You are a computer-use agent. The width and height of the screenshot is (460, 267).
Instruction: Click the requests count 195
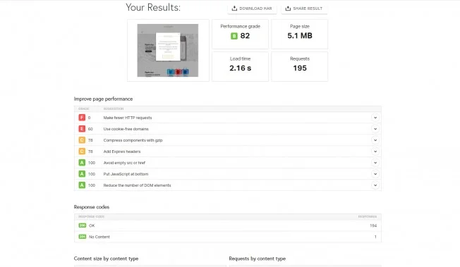point(300,68)
